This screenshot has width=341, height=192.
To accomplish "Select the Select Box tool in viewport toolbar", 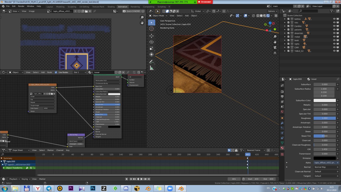I will (x=151, y=23).
